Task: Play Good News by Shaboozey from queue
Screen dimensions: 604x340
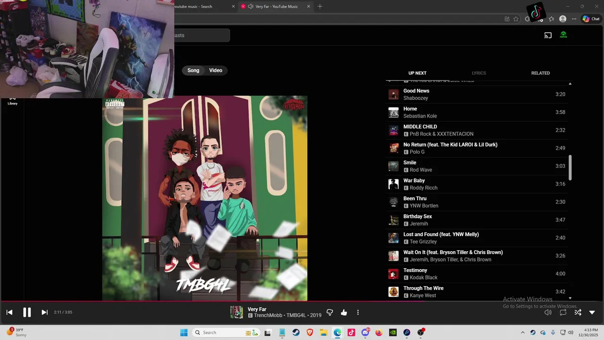Action: [x=477, y=94]
